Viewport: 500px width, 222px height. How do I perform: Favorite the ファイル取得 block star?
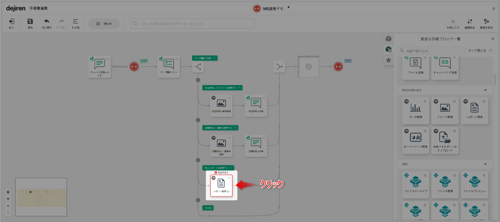pos(454,175)
